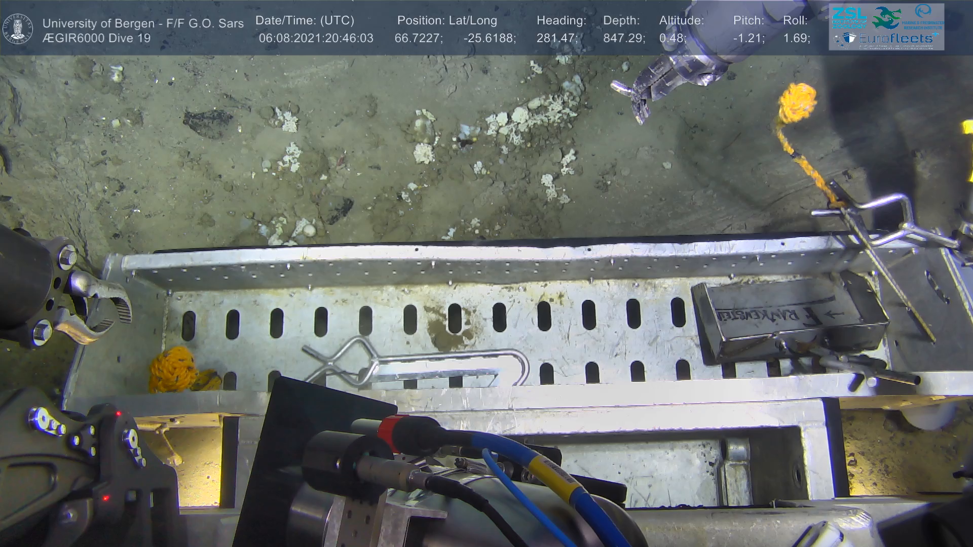The width and height of the screenshot is (973, 547).
Task: Click the Eurofleets+ wordmark
Action: (x=896, y=38)
